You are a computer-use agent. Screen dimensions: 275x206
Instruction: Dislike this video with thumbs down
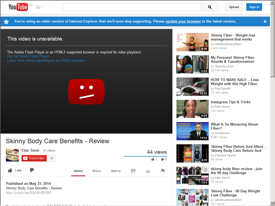32,170
